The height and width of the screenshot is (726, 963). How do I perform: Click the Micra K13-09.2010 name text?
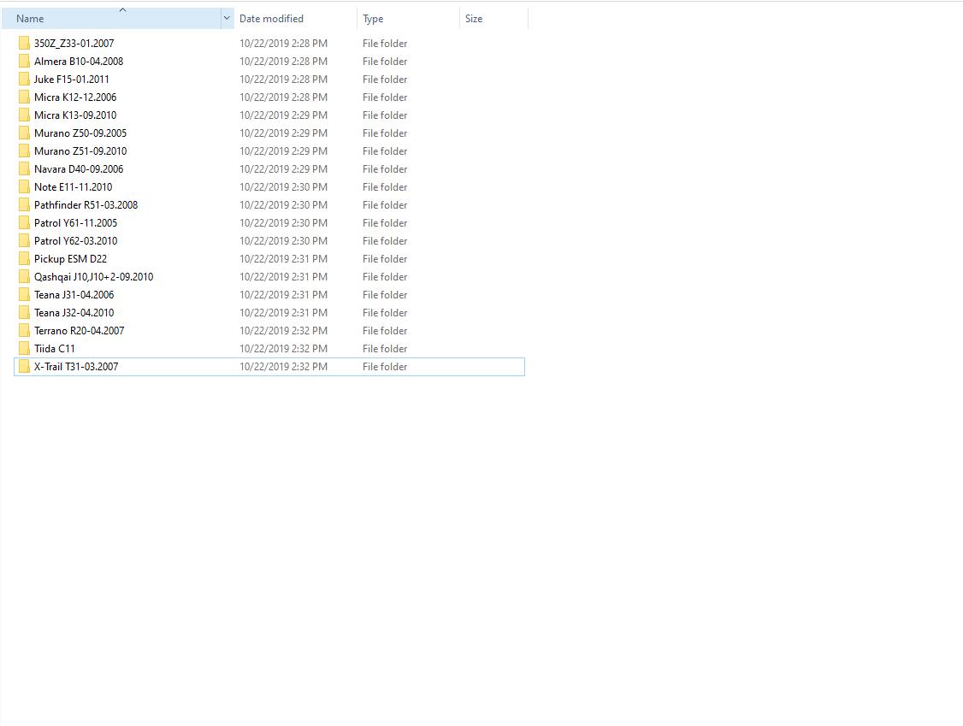(x=75, y=115)
